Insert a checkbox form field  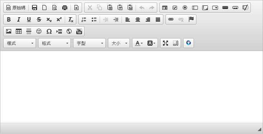(175, 8)
